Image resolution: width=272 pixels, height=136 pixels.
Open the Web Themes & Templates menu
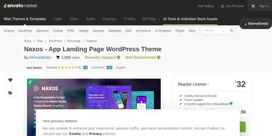tap(24, 19)
